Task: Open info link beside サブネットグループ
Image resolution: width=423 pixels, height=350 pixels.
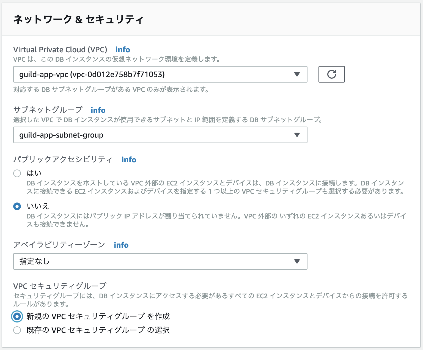Action: click(x=98, y=110)
